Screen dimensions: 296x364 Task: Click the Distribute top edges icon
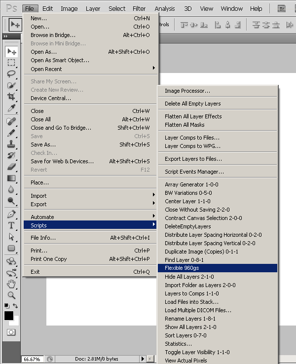[256, 25]
